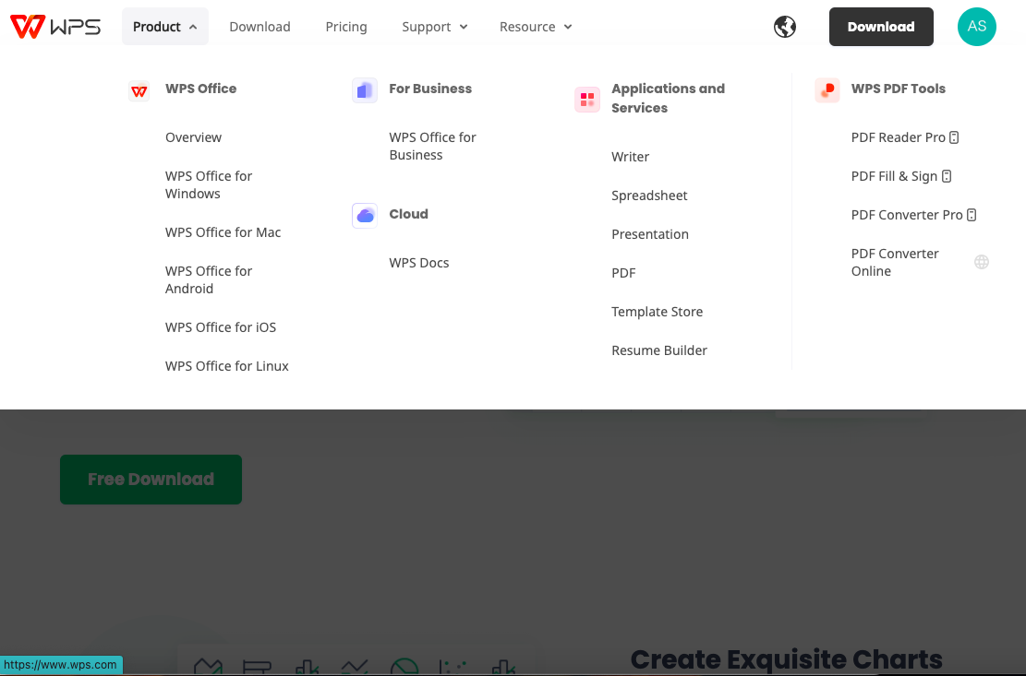1026x676 pixels.
Task: Click the WPS PDF Tools heading
Action: coord(898,89)
